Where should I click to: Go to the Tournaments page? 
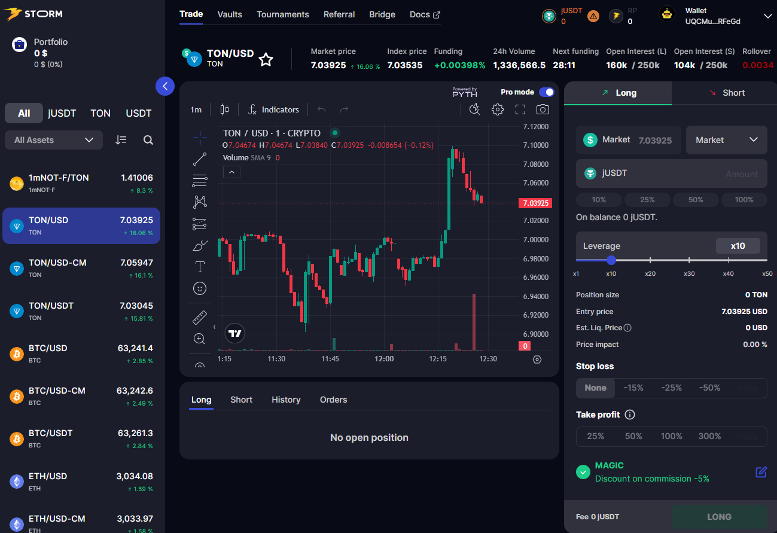[x=283, y=14]
